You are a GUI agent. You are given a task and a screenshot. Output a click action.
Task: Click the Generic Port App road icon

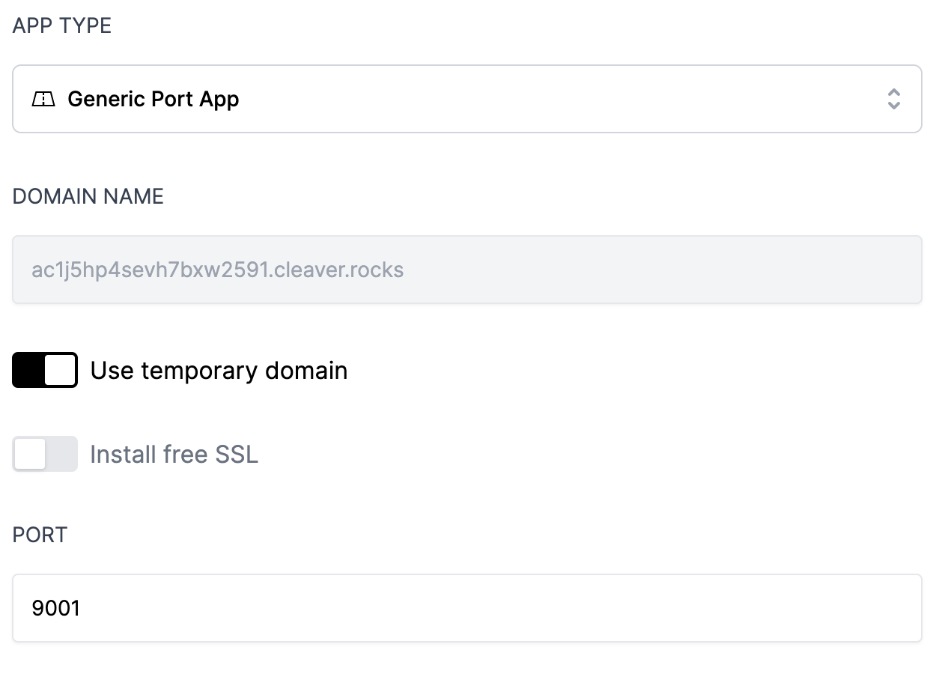pos(43,99)
